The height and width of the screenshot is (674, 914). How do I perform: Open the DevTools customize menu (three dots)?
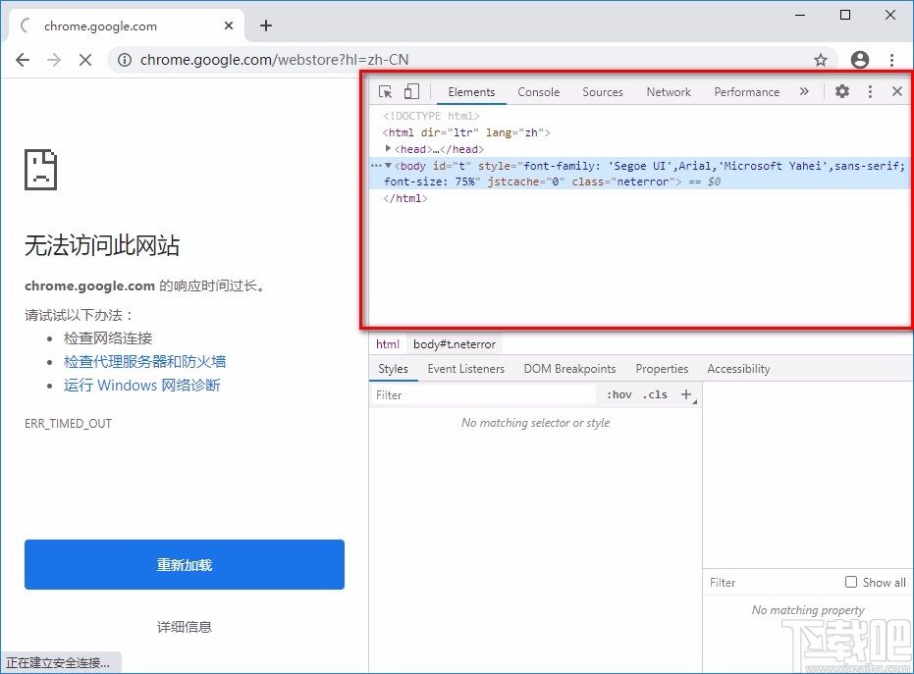click(870, 91)
